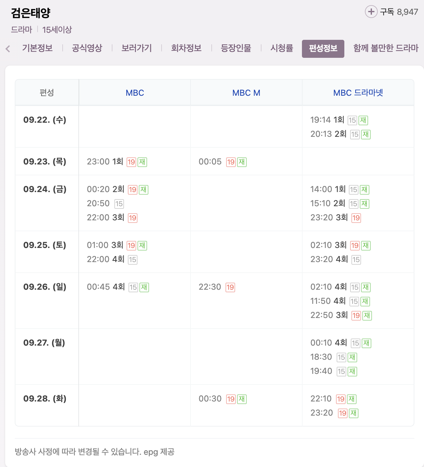Select the 등장인물 tab

click(x=236, y=48)
